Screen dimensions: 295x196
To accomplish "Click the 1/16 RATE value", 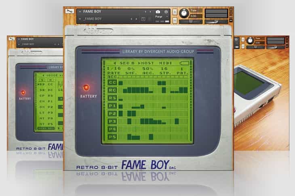I will tap(114, 69).
